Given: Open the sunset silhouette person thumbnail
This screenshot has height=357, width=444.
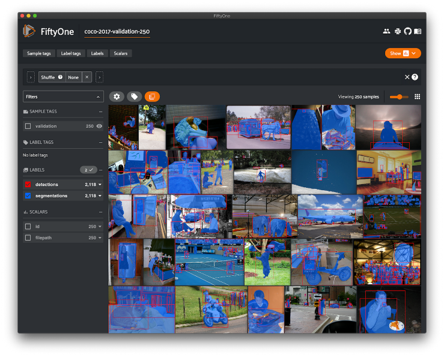Looking at the screenshot, I should [x=388, y=127].
